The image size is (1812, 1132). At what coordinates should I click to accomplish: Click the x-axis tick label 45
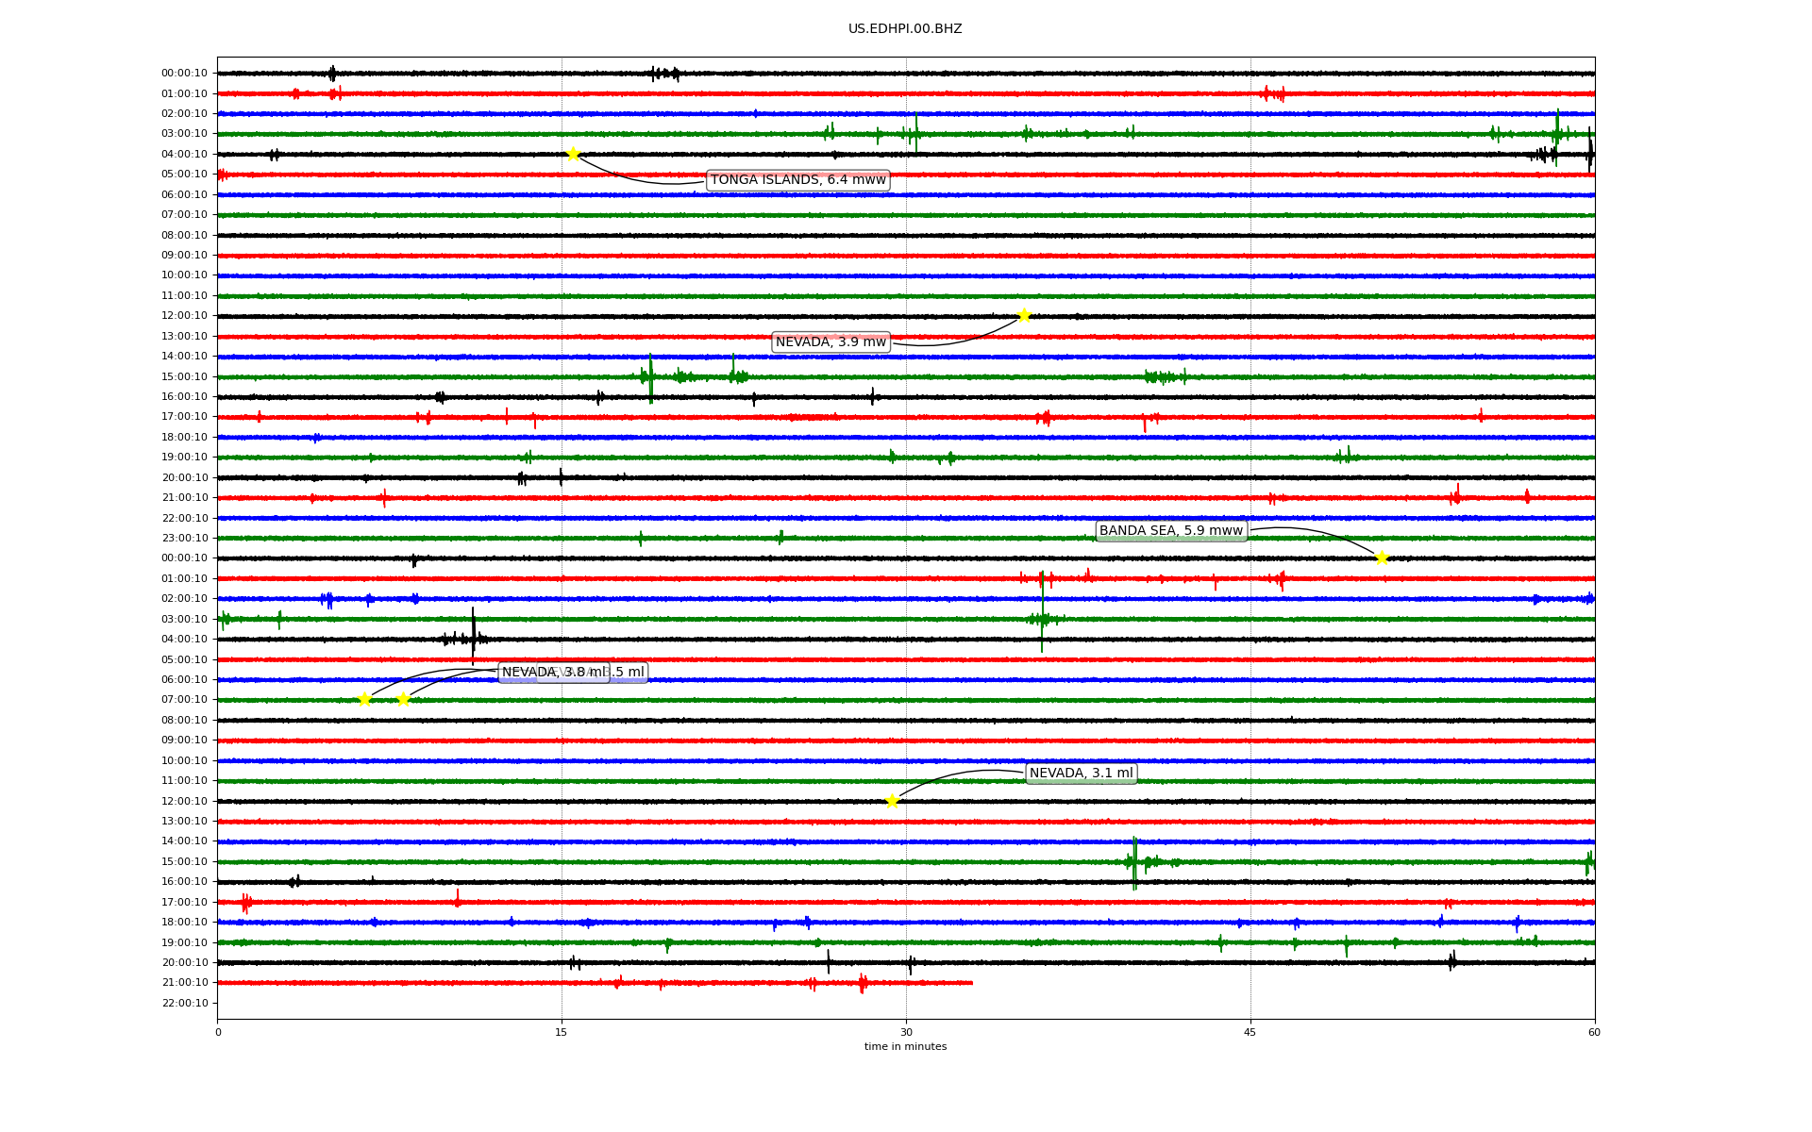pos(1250,1032)
